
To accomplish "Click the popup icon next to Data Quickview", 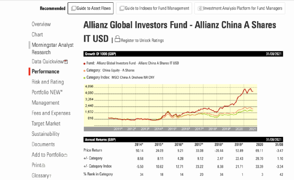I will click(x=66, y=62).
